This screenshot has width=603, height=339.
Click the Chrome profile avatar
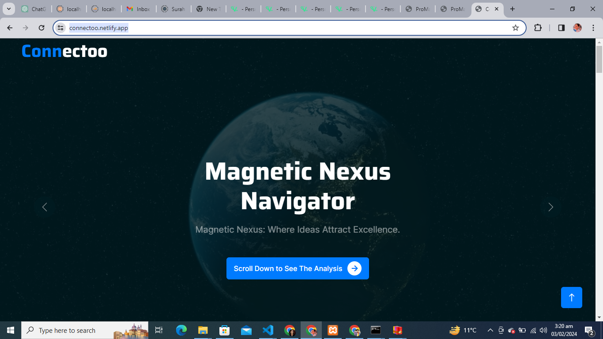[577, 28]
